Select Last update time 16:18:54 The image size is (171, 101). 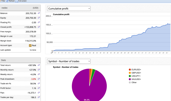pos(33,50)
